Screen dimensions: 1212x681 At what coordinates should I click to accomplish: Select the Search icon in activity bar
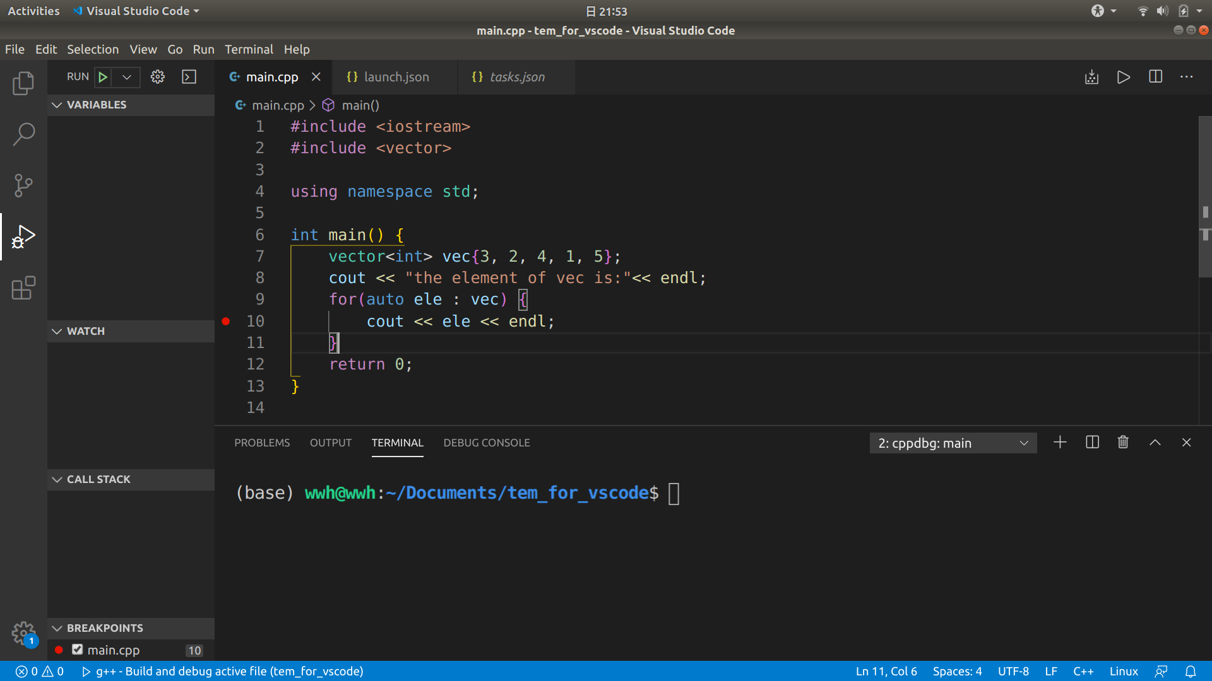click(23, 134)
